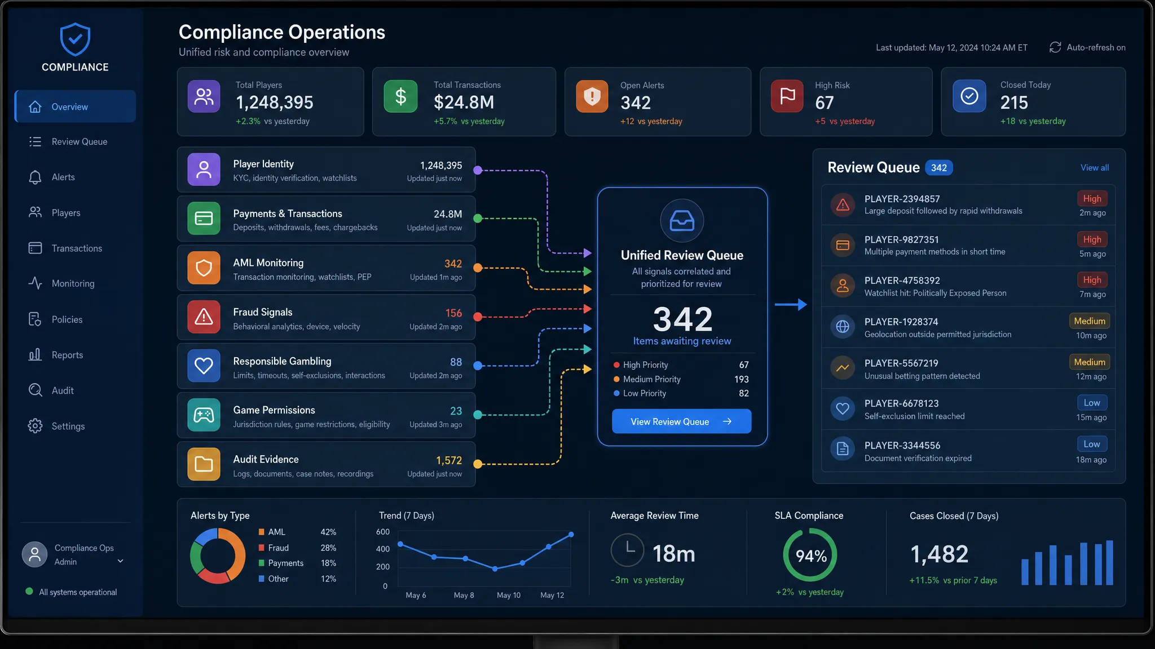This screenshot has width=1155, height=649.
Task: Click the Reports bar chart icon
Action: (35, 355)
